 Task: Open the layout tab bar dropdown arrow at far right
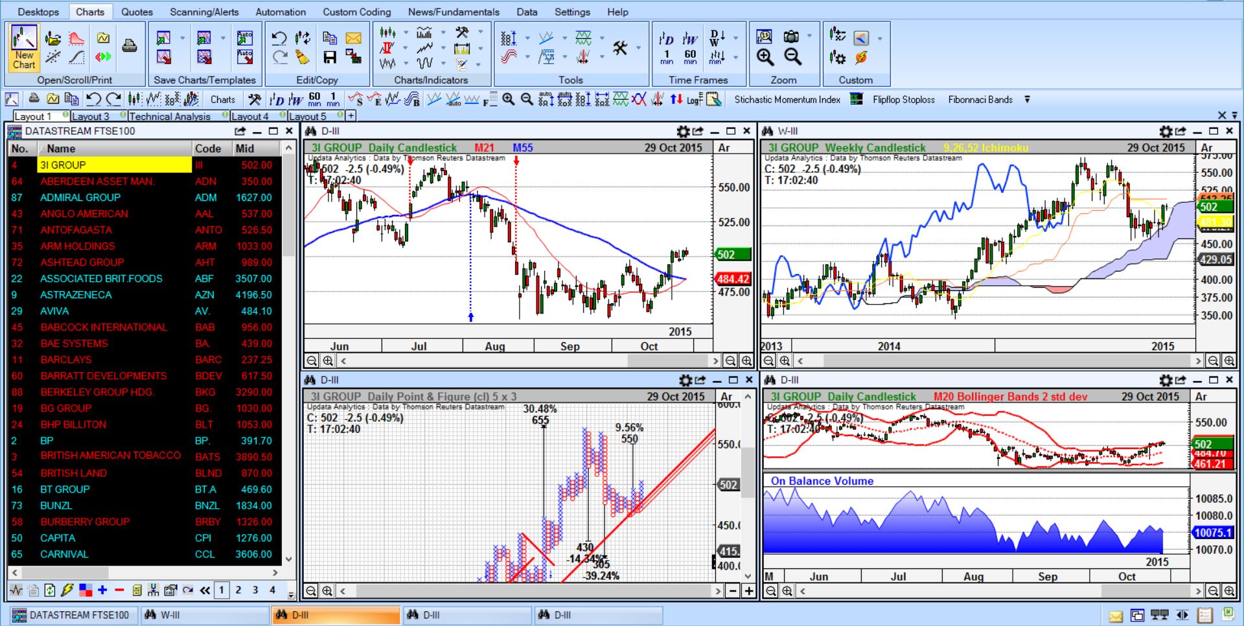(1234, 115)
